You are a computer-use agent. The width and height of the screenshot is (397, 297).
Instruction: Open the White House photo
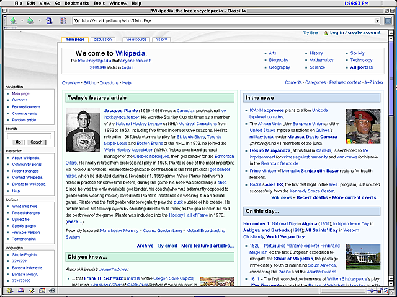[363, 257]
